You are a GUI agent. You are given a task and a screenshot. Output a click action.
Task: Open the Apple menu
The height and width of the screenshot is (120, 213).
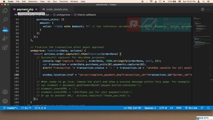coord(4,1)
